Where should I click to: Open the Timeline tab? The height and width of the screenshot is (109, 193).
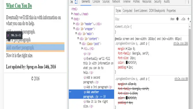click(126, 2)
